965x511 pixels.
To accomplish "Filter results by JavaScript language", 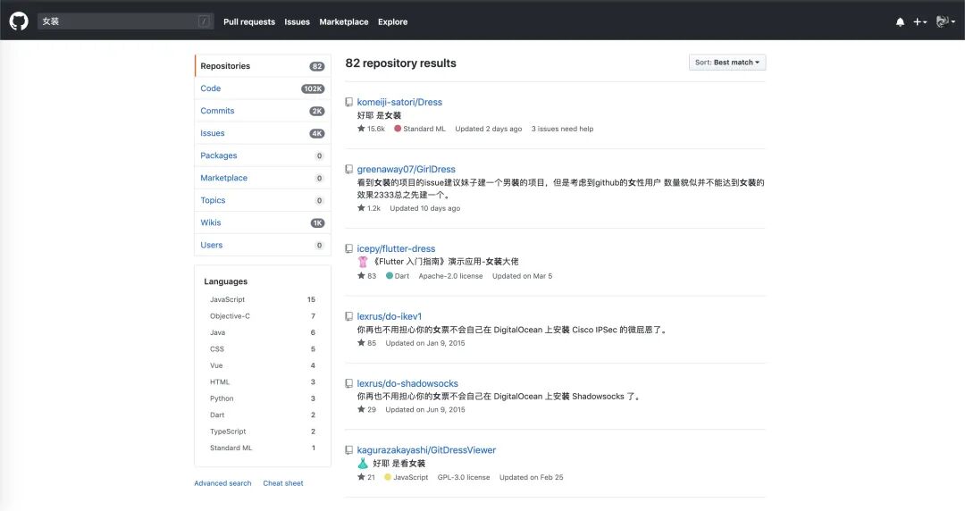I will click(x=263, y=299).
